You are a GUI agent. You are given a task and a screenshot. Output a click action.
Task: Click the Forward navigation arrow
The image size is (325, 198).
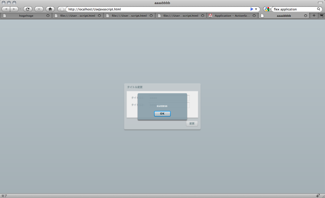(x=14, y=9)
